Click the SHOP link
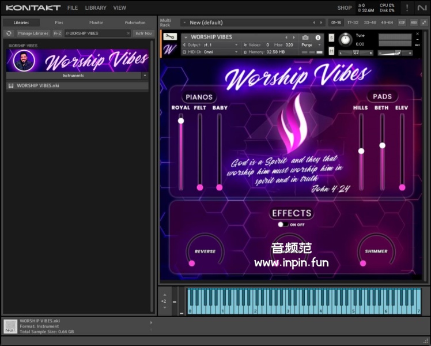This screenshot has width=431, height=346. pos(344,8)
